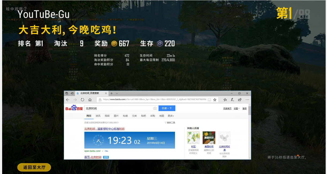Open the Edge settings and more menu
Screen dimensions: 327x174
coord(247,100)
